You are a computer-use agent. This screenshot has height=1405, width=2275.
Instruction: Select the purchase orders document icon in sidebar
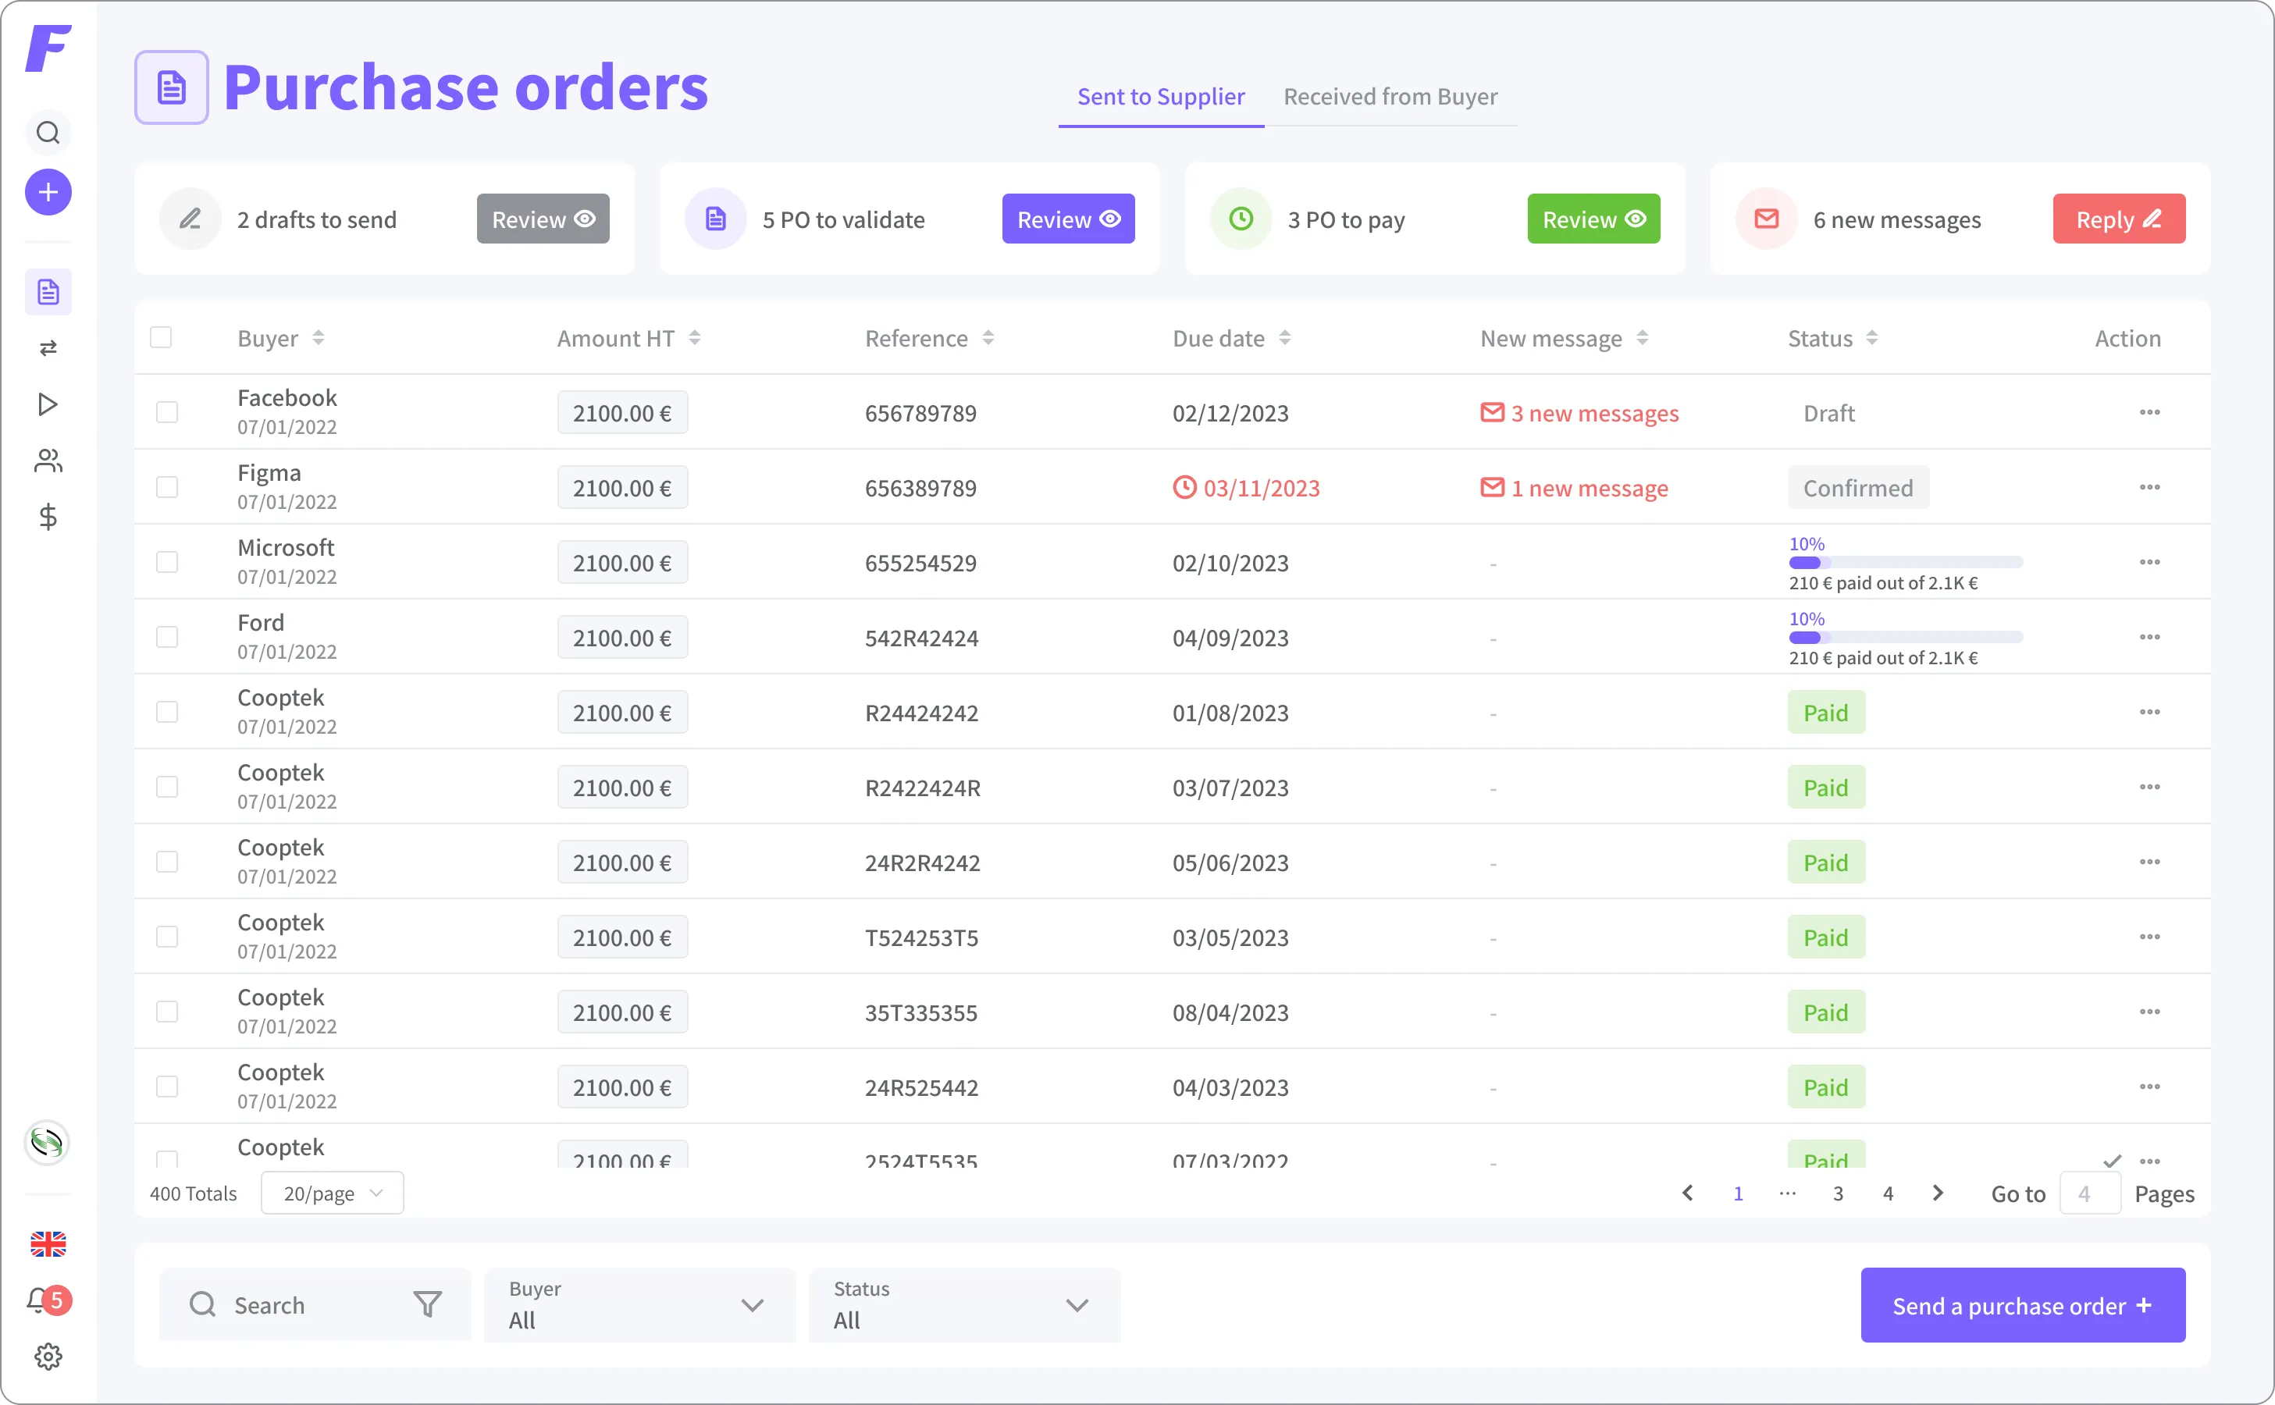pos(48,292)
